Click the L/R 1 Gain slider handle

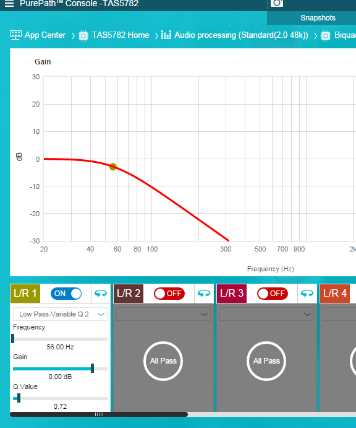pyautogui.click(x=92, y=368)
